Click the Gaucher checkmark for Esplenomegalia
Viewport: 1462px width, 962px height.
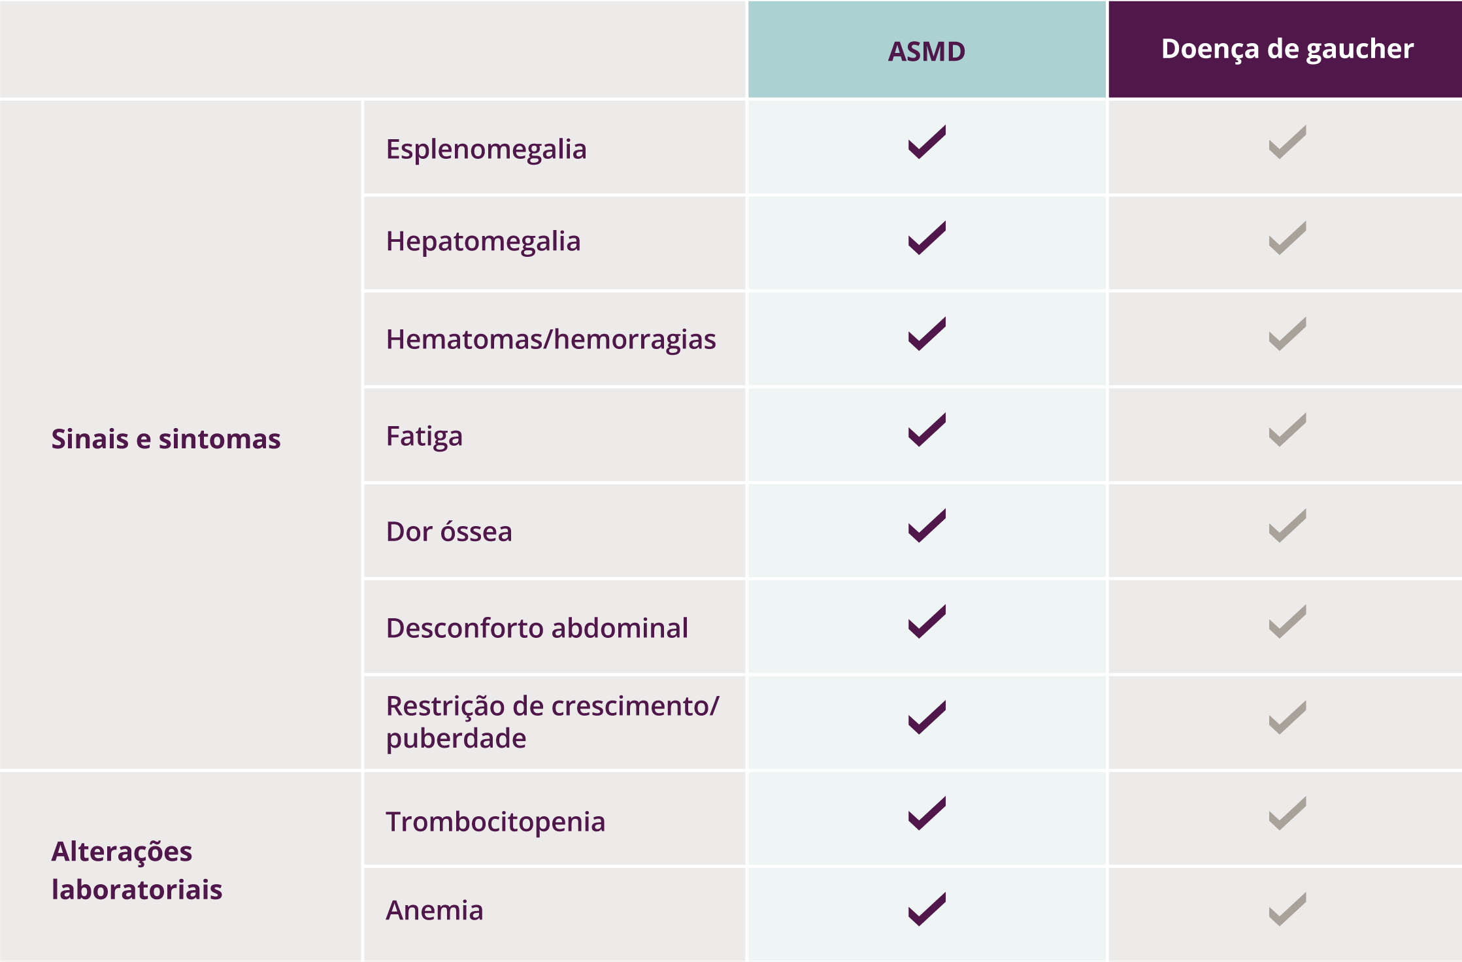pos(1288,142)
